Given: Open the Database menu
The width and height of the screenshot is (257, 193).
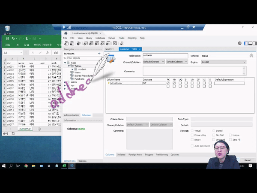Looking at the screenshot, I should (x=100, y=38).
